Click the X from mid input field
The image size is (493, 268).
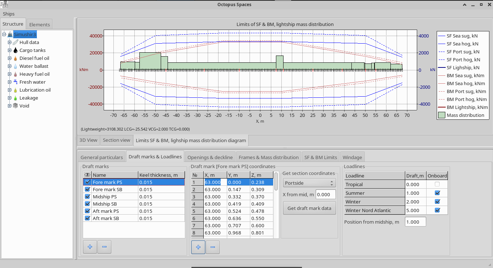pos(326,194)
